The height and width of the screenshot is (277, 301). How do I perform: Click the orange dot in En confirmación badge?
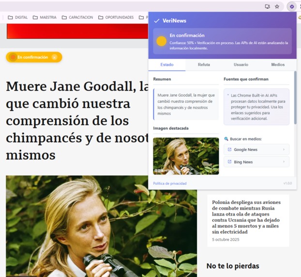[x=13, y=57]
